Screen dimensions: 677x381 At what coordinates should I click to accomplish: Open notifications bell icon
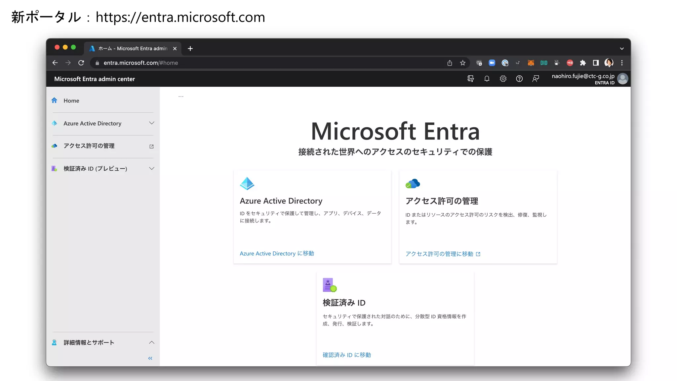[487, 79]
